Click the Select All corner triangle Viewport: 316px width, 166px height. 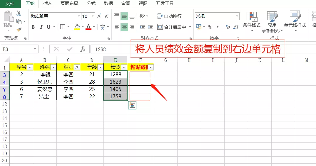(6, 60)
